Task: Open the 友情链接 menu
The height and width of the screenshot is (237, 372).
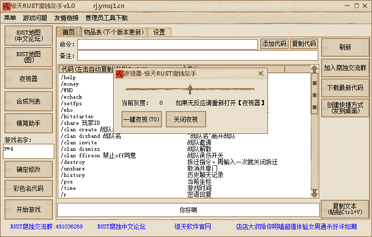Action: coord(66,18)
